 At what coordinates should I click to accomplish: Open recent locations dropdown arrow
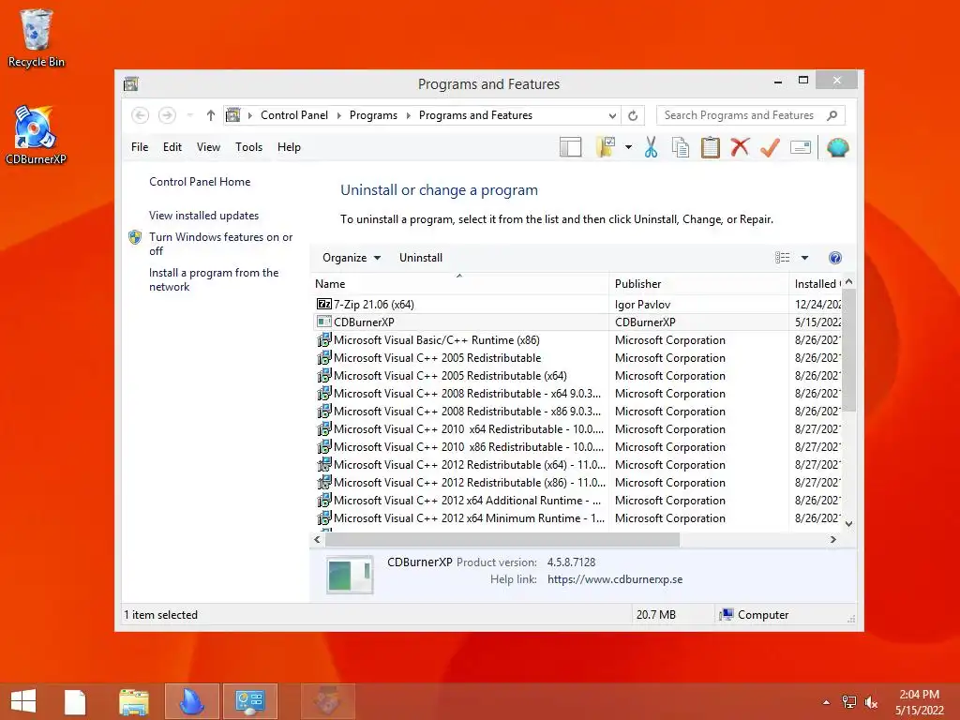tap(189, 115)
